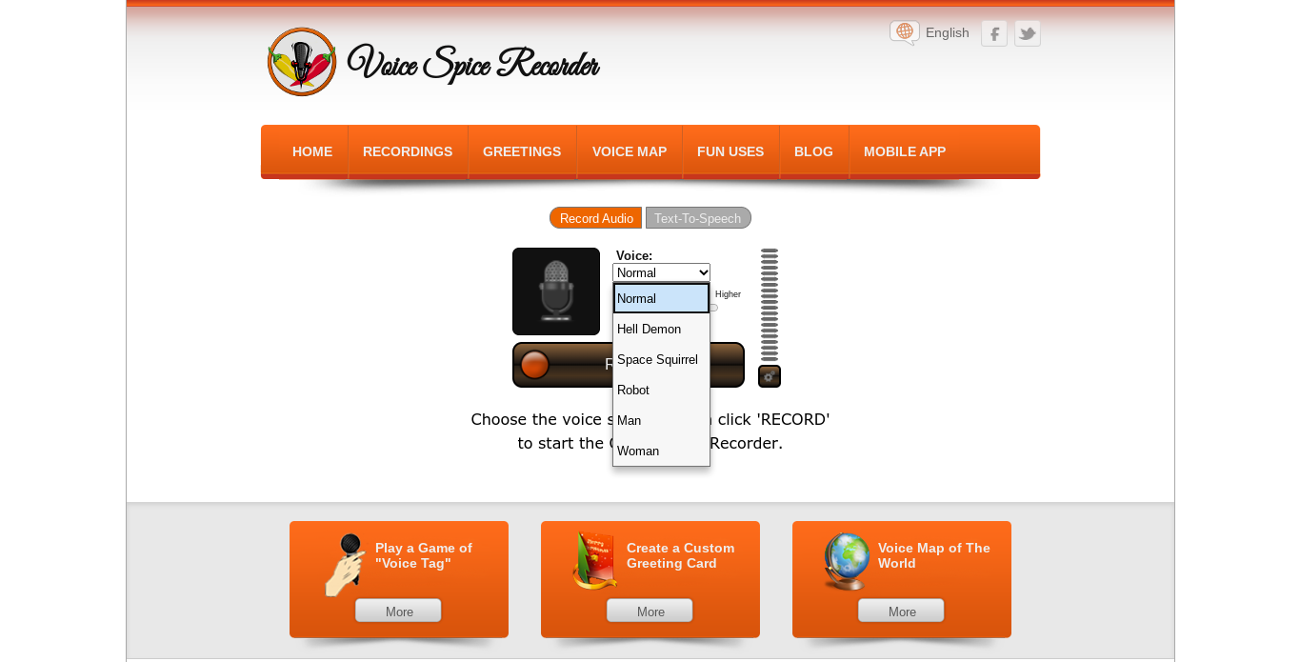The width and height of the screenshot is (1300, 662).
Task: Open the small settings gear under volume meter
Action: tap(770, 376)
